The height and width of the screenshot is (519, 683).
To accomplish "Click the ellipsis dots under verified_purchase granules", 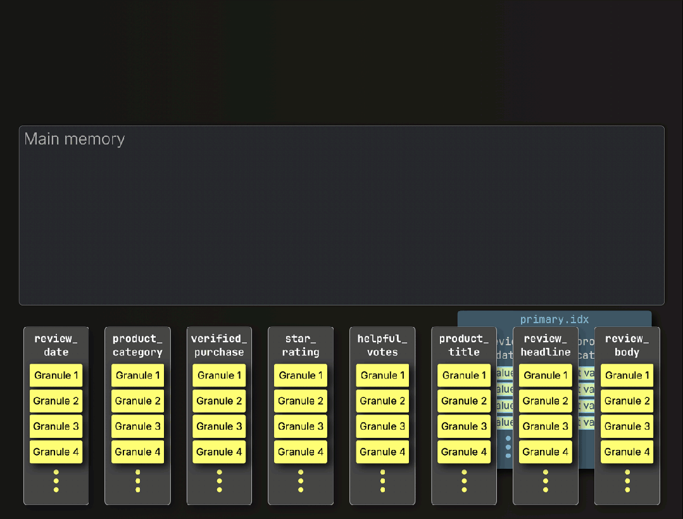I will 219,480.
